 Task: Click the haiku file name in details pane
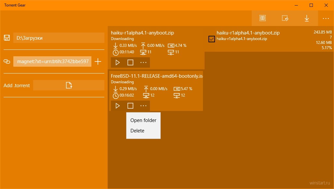tap(242, 39)
